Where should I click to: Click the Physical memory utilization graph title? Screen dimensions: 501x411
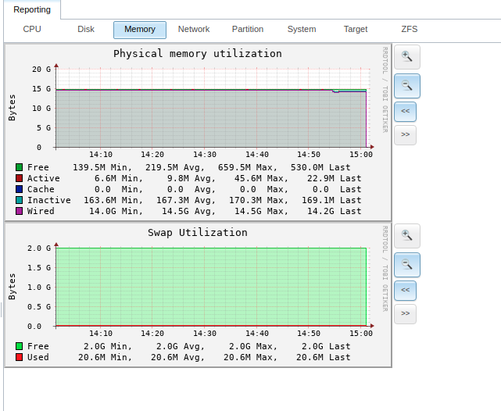[198, 53]
